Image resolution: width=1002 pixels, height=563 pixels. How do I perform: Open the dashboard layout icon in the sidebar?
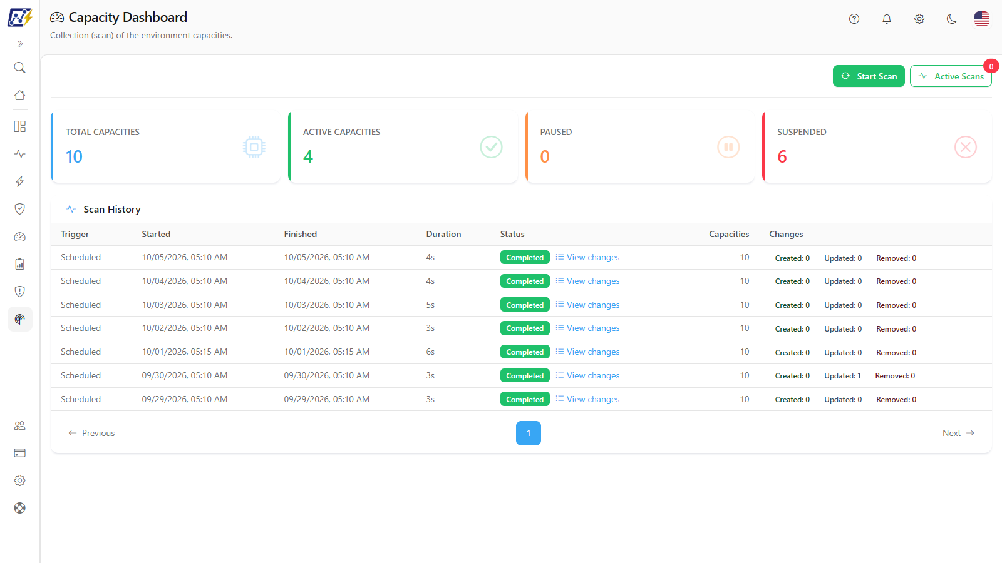point(20,126)
